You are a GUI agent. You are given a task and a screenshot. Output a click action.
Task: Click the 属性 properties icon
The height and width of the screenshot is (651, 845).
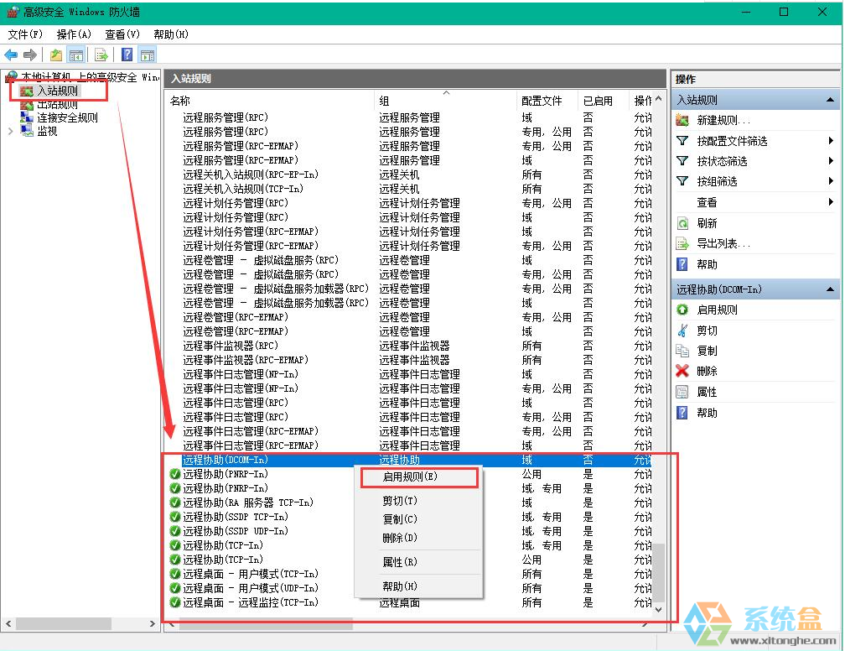click(682, 392)
